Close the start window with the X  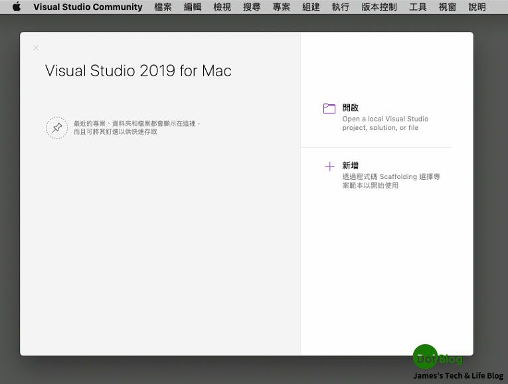[36, 48]
